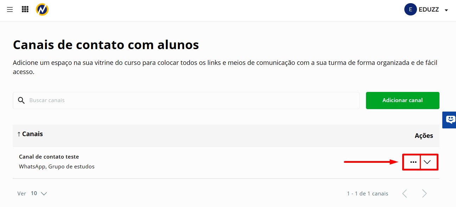Sort by the Canais column header
456x207 pixels.
point(30,134)
